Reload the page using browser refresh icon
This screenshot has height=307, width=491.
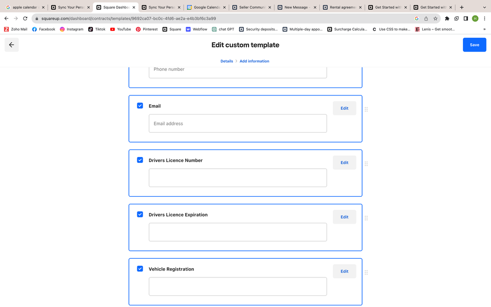(x=25, y=19)
